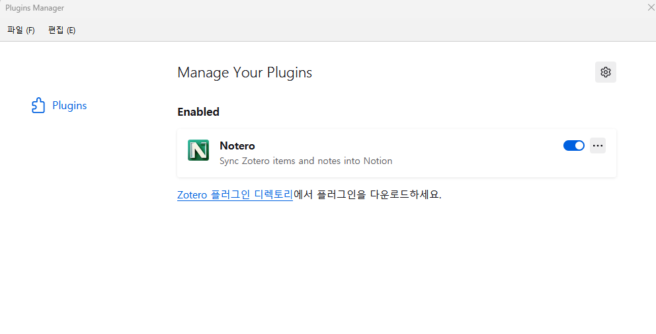Open Notero's three-dot more options menu
Image resolution: width=656 pixels, height=334 pixels.
598,146
